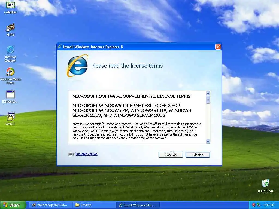The image size is (279, 209).
Task: Click the printer icon beside Printable version
Action: (x=71, y=154)
